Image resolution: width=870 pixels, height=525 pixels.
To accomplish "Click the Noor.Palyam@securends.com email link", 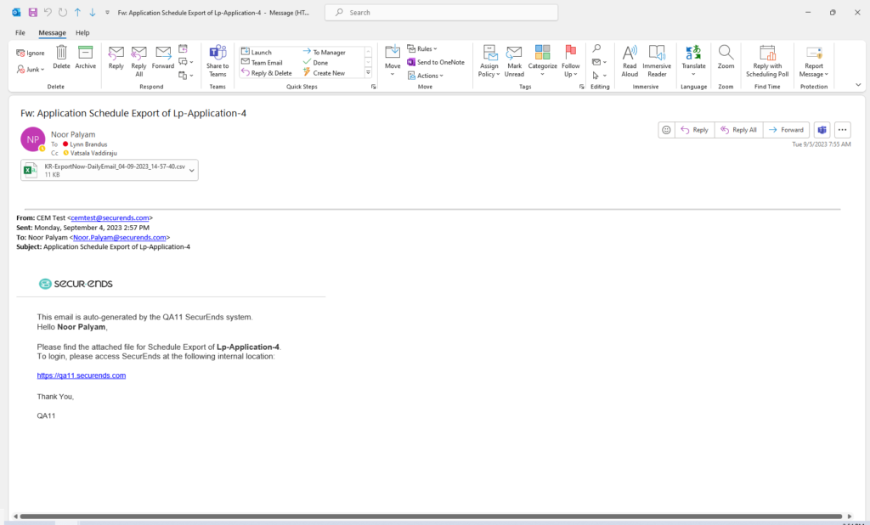I will pyautogui.click(x=119, y=238).
